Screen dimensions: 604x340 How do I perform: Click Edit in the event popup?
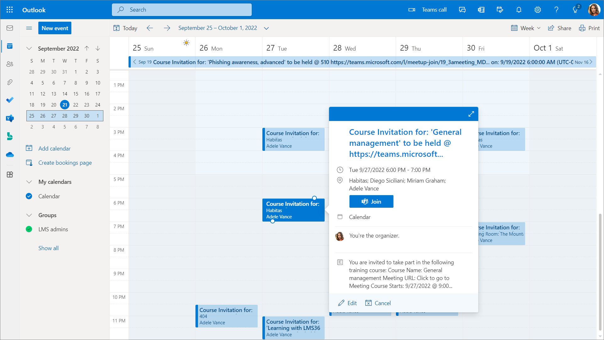(347, 303)
